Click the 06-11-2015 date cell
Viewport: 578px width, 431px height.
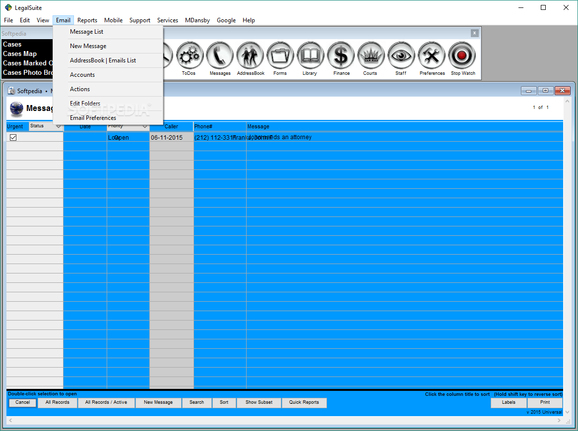(x=171, y=137)
